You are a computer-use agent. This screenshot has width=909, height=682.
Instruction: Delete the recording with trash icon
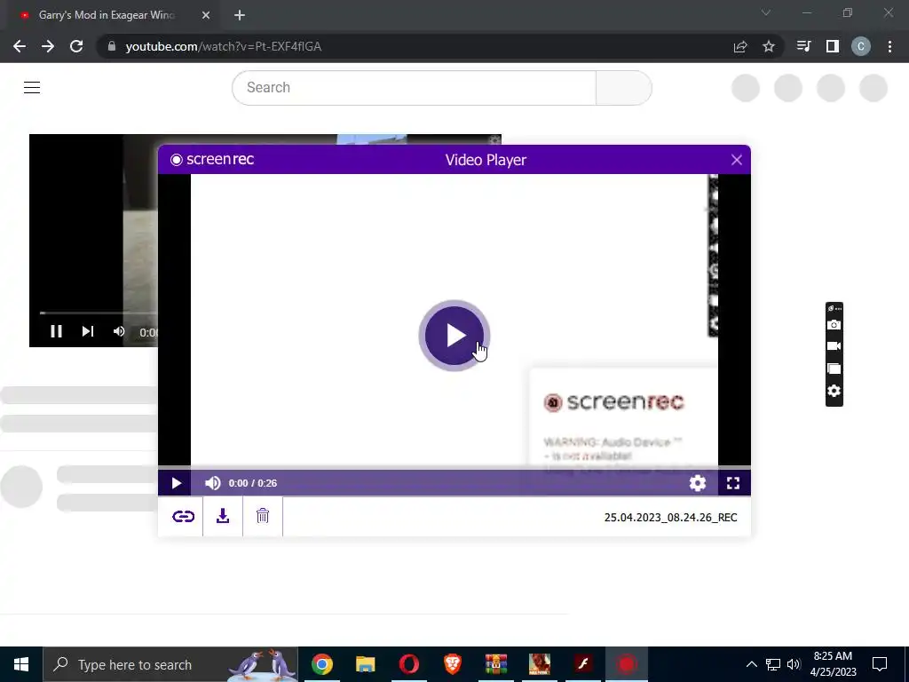coord(263,516)
